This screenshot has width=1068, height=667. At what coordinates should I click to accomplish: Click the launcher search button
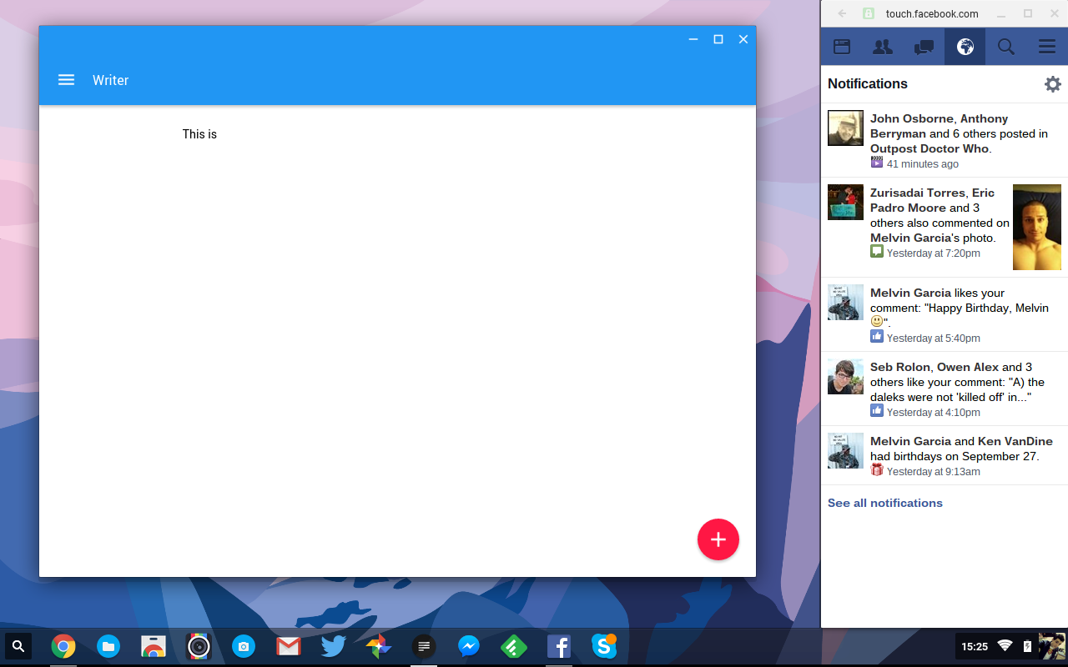[18, 646]
